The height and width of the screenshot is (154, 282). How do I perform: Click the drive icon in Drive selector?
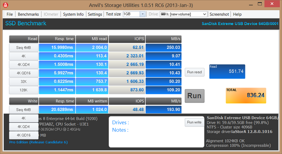tap(163, 14)
